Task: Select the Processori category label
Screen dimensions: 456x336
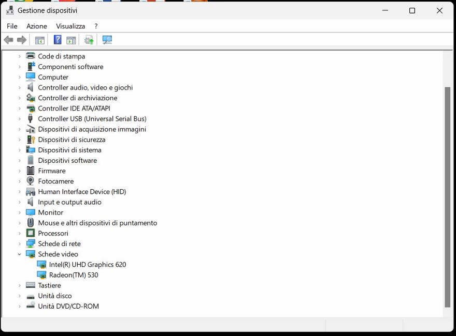Action: click(53, 233)
